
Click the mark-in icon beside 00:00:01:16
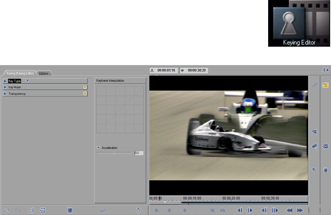[x=152, y=70]
